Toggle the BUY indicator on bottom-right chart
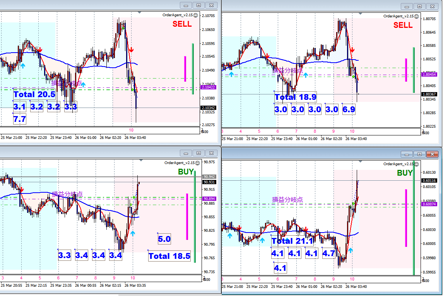Image resolution: width=443 pixels, height=296 pixels. 404,173
